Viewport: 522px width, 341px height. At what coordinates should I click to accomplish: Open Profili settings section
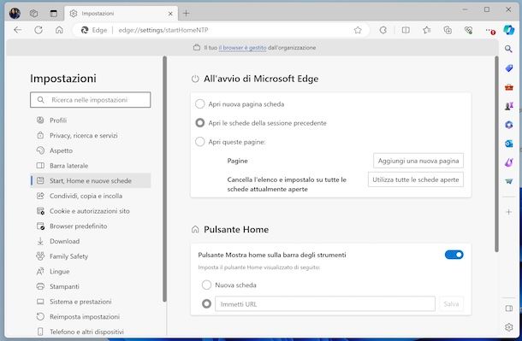(91, 121)
